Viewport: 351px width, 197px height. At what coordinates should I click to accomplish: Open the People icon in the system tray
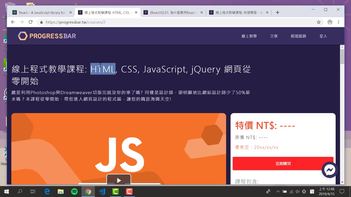tap(268, 192)
